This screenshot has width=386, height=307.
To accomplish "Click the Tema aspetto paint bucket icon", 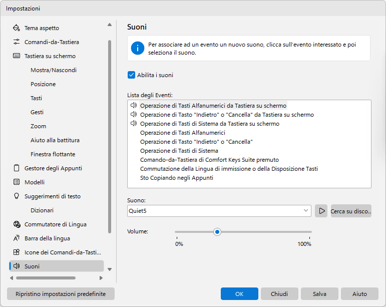I will pos(17,28).
